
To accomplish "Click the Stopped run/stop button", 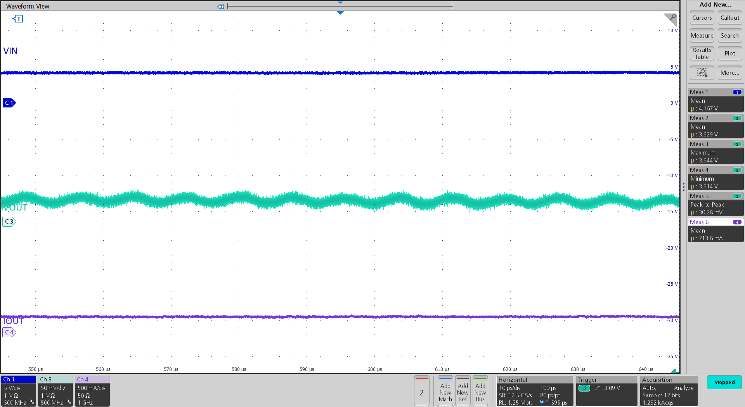I will (x=724, y=382).
